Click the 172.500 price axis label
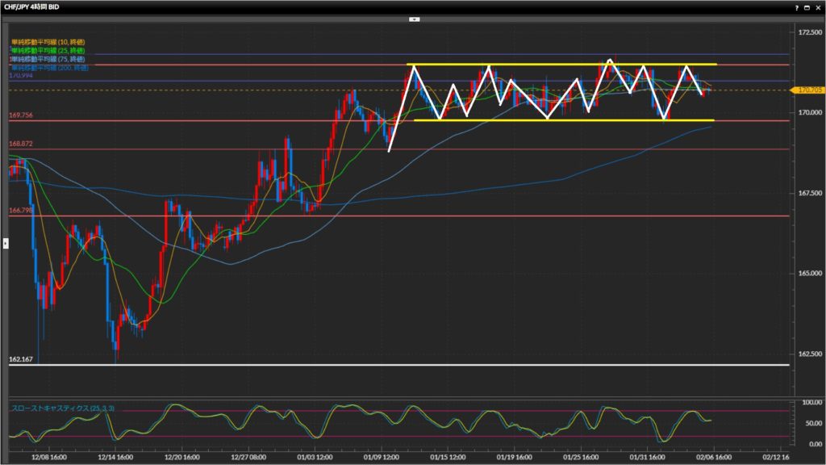826x465 pixels. [809, 32]
